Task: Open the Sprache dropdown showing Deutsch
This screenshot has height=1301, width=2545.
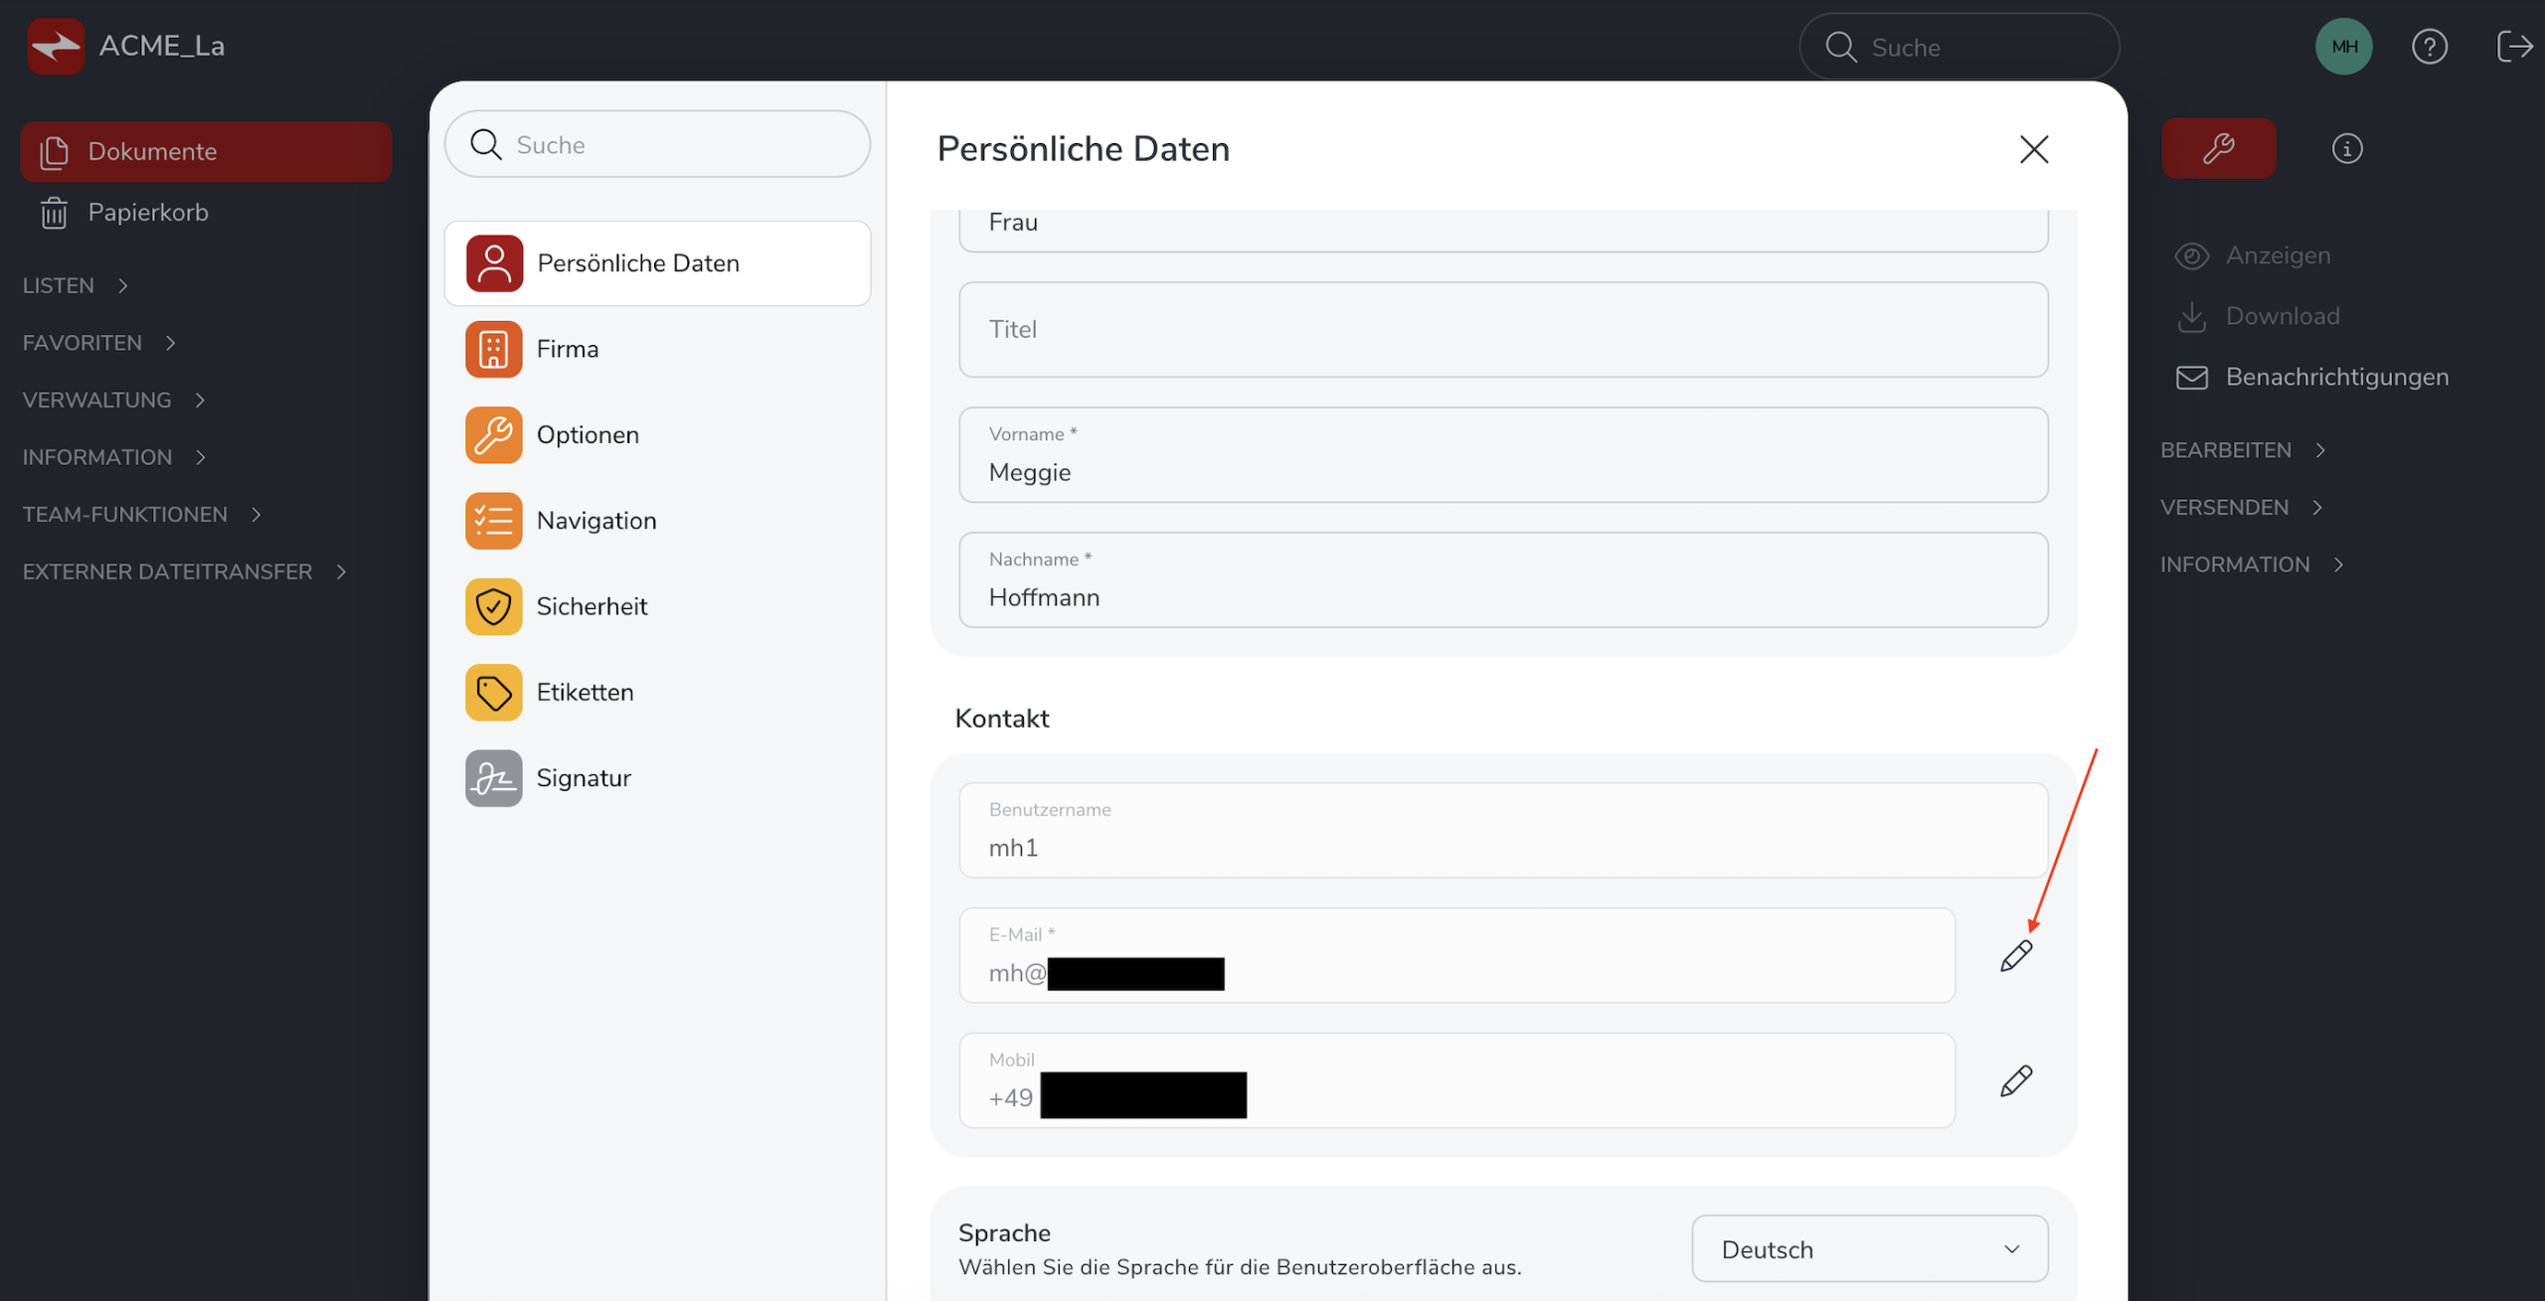Action: (x=1869, y=1248)
